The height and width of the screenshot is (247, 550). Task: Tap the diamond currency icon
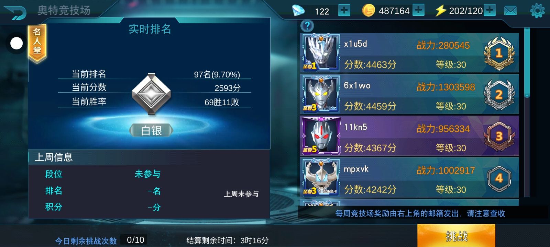pos(298,11)
